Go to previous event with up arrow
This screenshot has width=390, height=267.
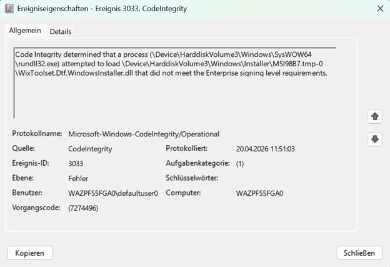(375, 116)
